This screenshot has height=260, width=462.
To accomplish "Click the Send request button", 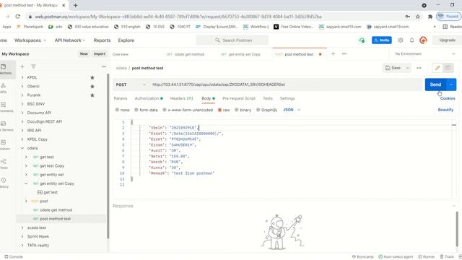I will pos(436,84).
